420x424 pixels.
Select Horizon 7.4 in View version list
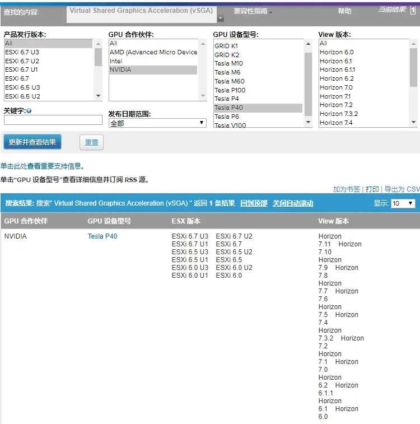(364, 123)
